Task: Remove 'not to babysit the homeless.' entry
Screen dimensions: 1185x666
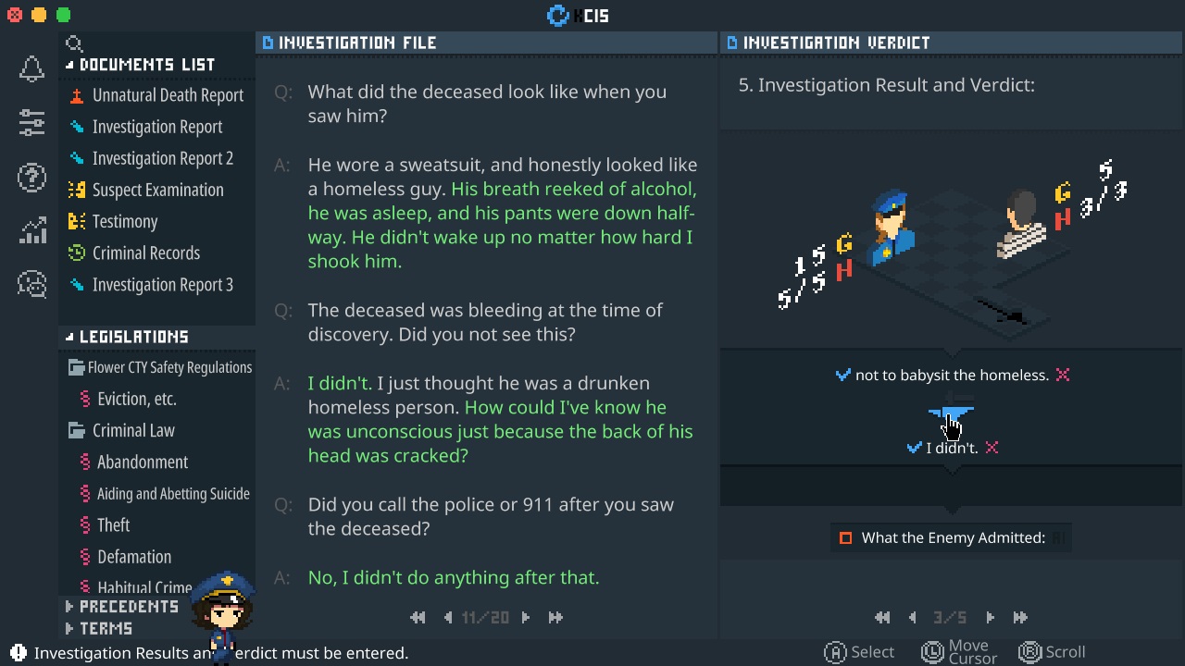Action: point(1063,376)
